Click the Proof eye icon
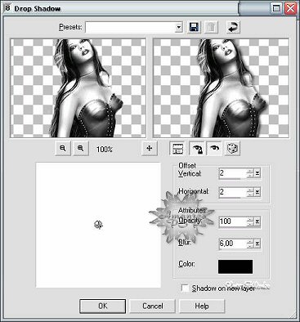Image resolution: width=300 pixels, height=322 pixels. pyautogui.click(x=214, y=149)
